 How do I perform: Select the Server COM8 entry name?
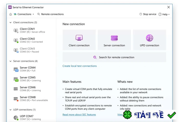tap(28, 97)
